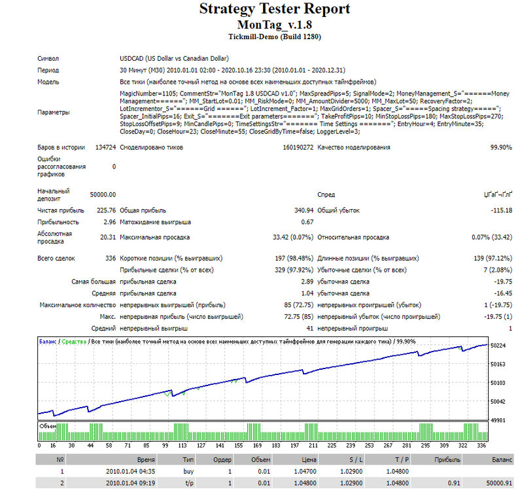
Task: Click the profit cell 0.91
Action: tap(454, 483)
